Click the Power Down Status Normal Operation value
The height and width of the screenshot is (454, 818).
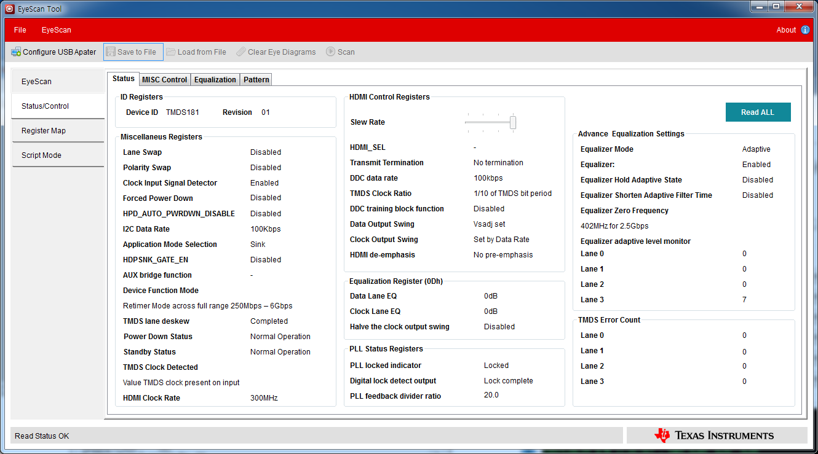pos(280,337)
